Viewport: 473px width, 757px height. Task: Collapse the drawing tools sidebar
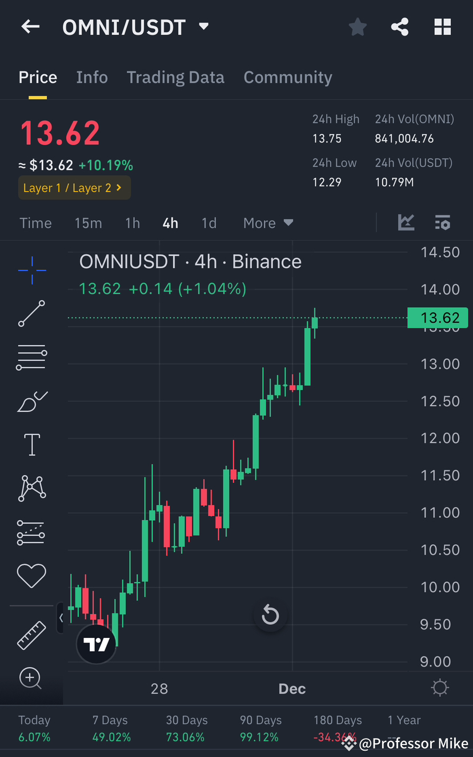coord(61,618)
